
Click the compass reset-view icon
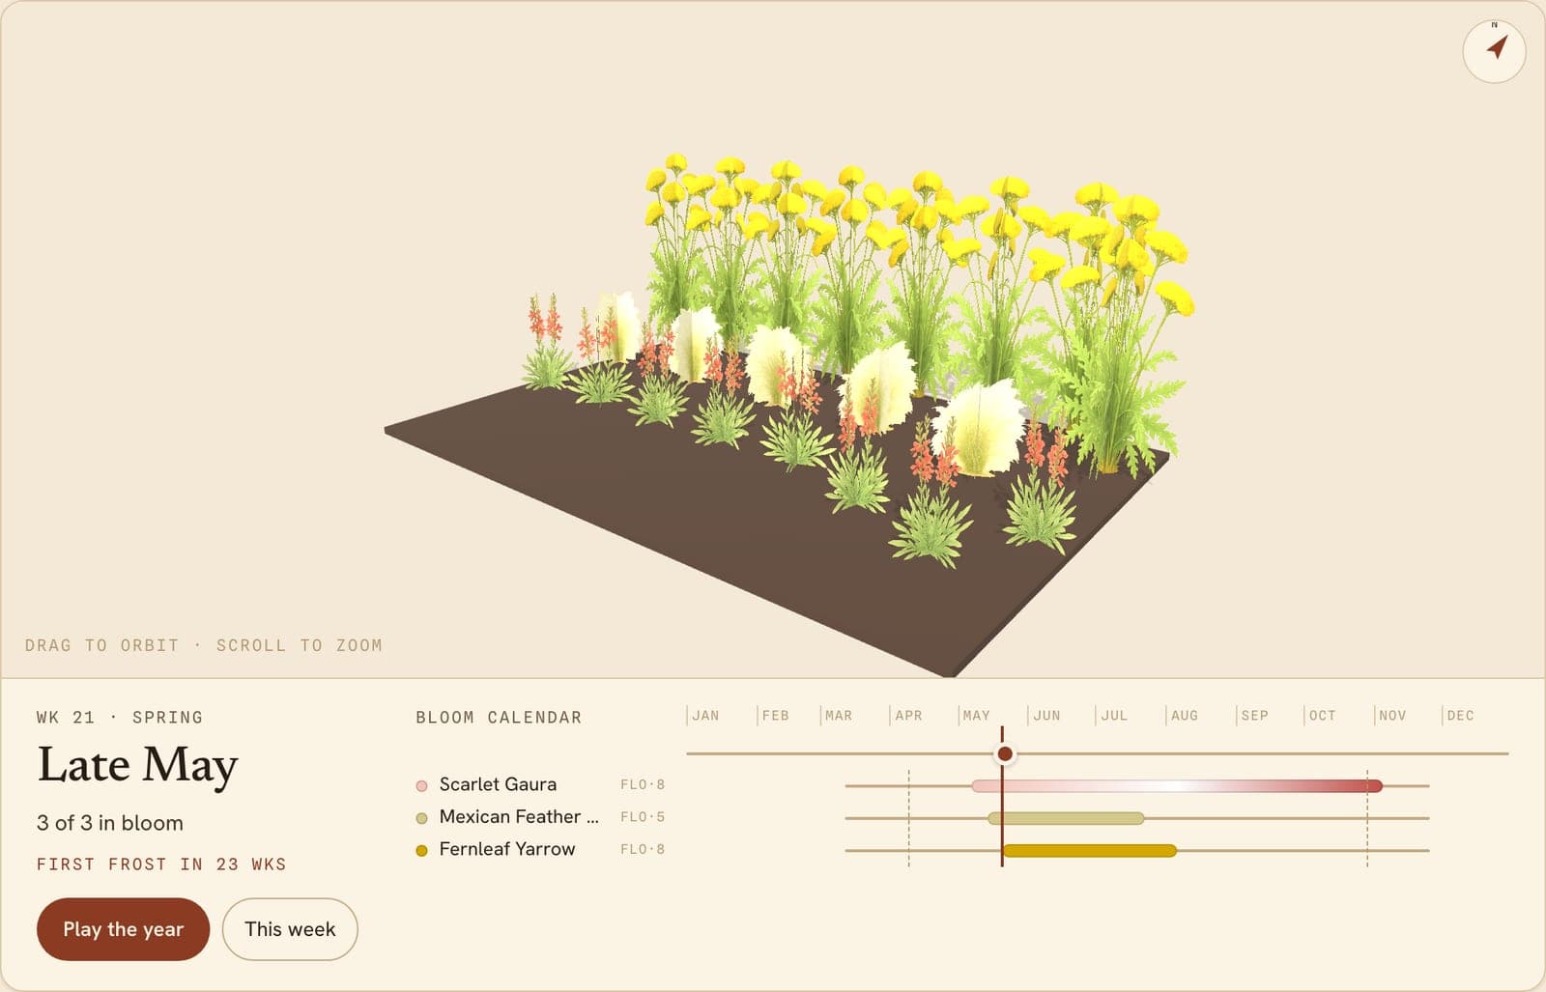[x=1494, y=50]
